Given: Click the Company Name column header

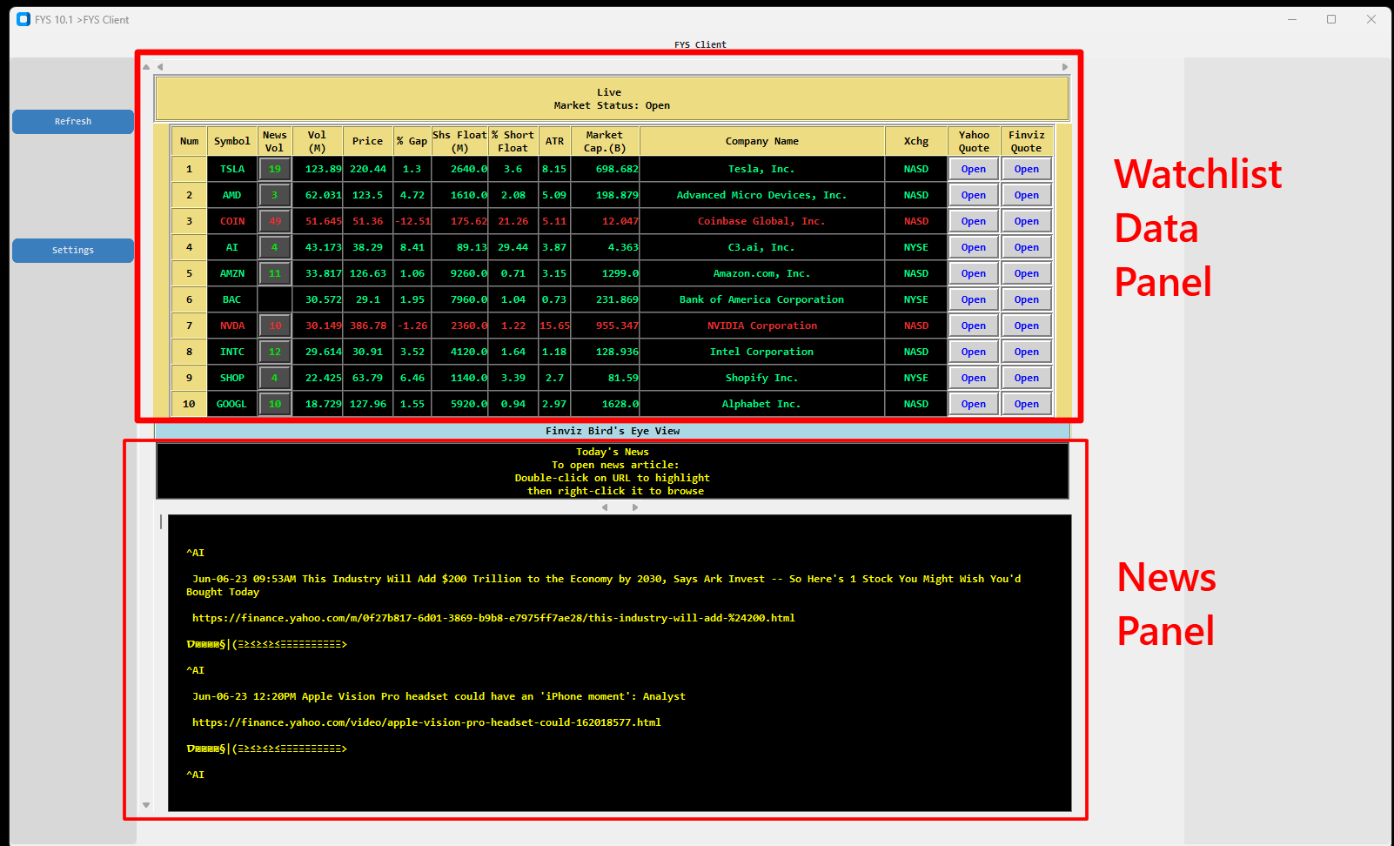Looking at the screenshot, I should [762, 141].
